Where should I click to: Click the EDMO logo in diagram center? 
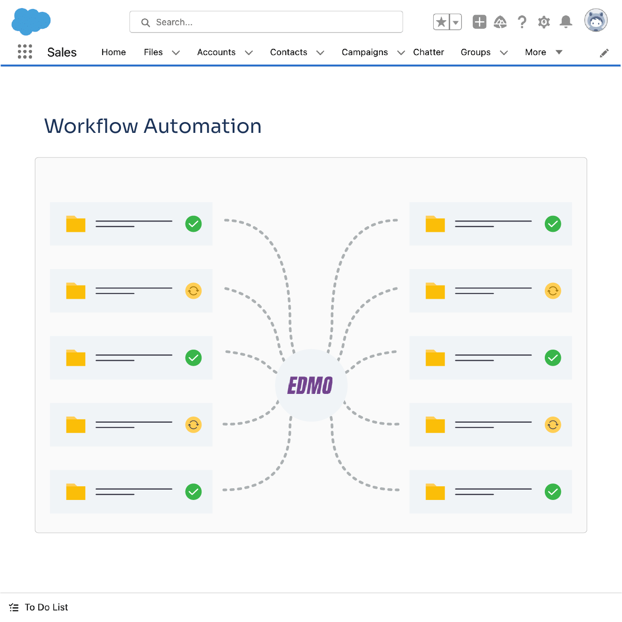[x=311, y=385]
